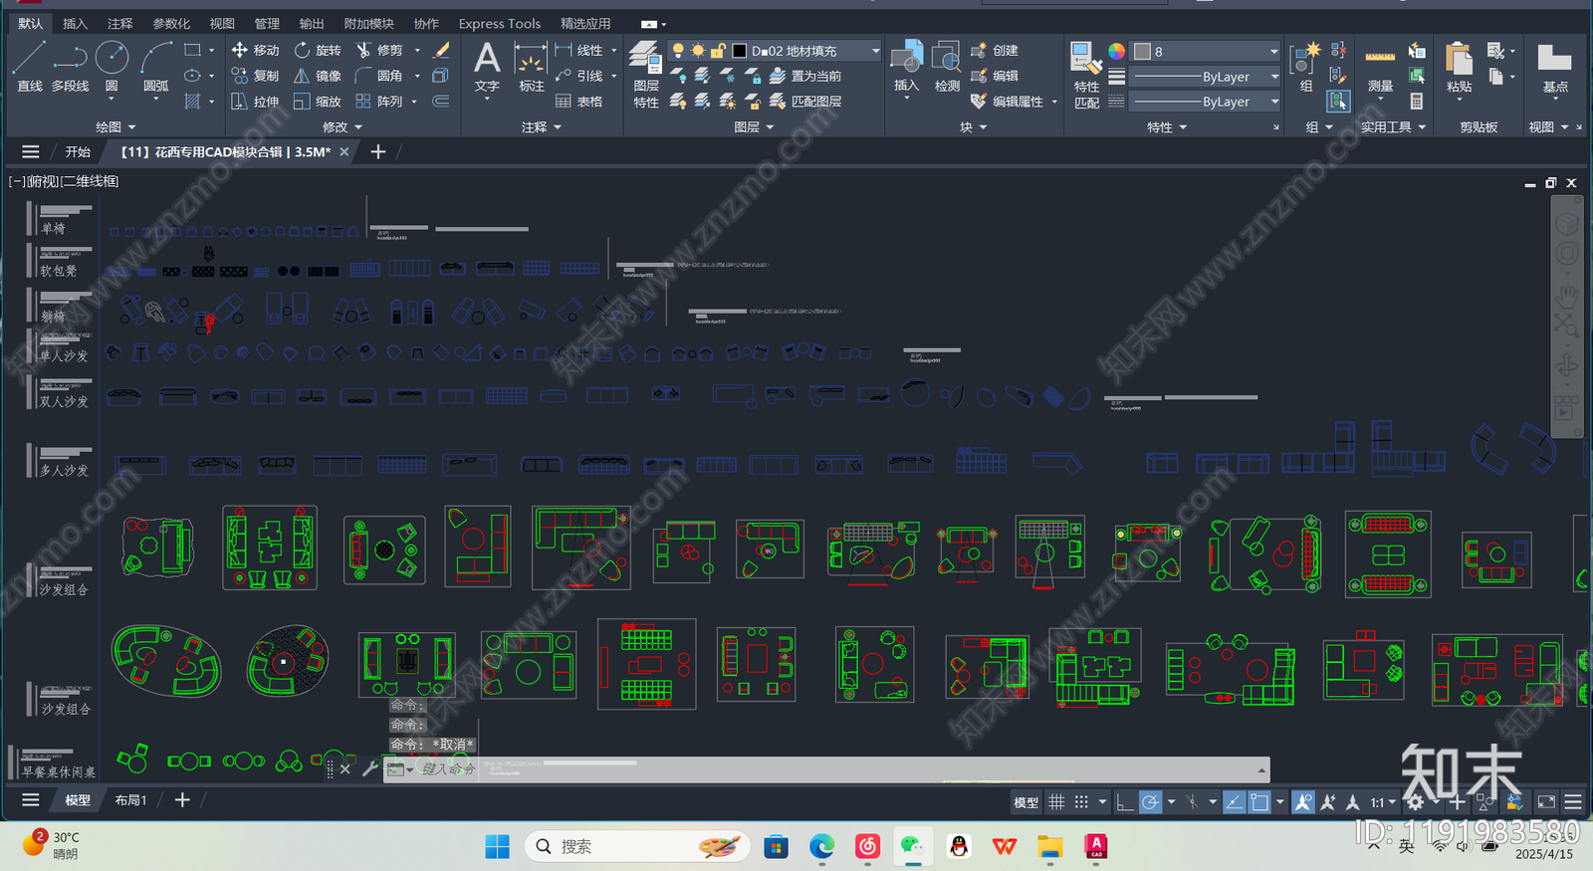Toggle ortho mode in status bar
Image resolution: width=1593 pixels, height=871 pixels.
click(1125, 802)
